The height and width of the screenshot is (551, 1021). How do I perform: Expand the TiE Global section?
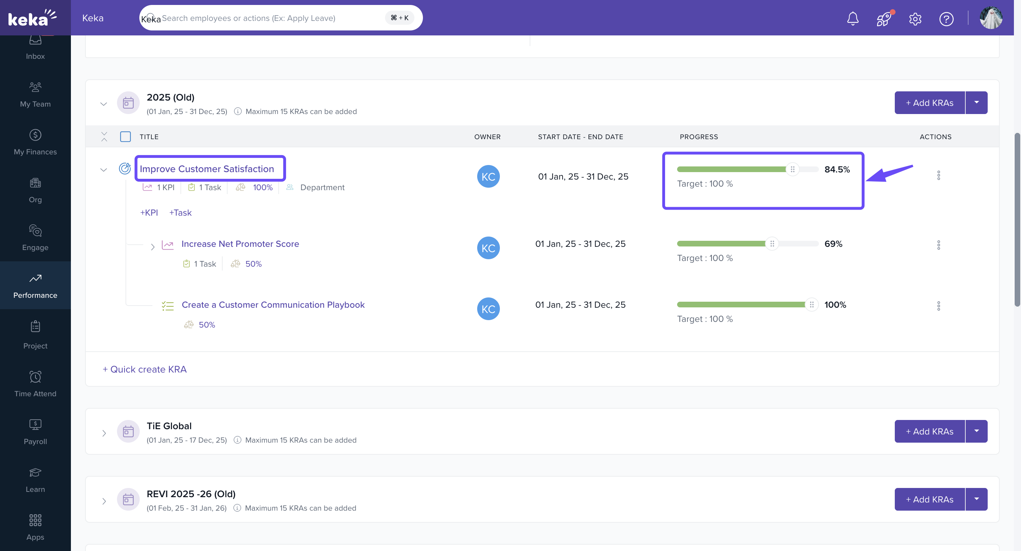[104, 433]
